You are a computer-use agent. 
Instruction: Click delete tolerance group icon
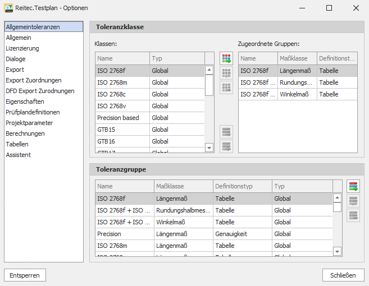(x=353, y=215)
